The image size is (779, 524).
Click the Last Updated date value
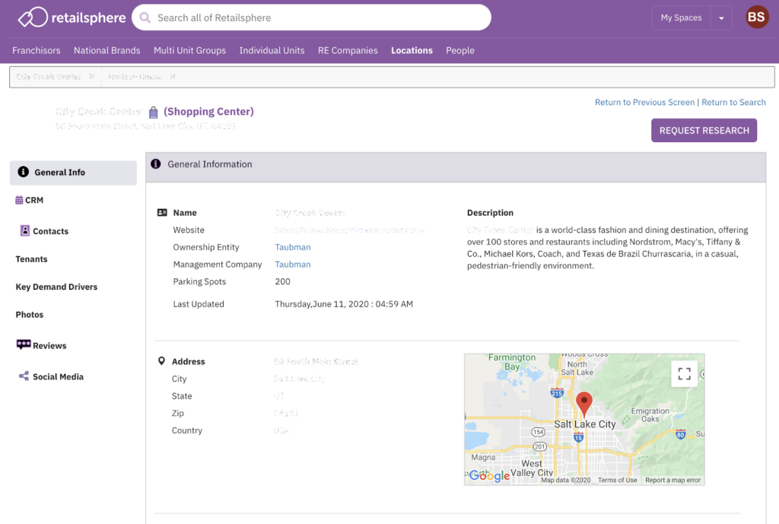point(344,304)
